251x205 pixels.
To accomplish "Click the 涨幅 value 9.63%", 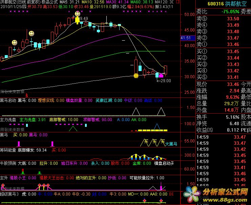I will click(232, 97).
